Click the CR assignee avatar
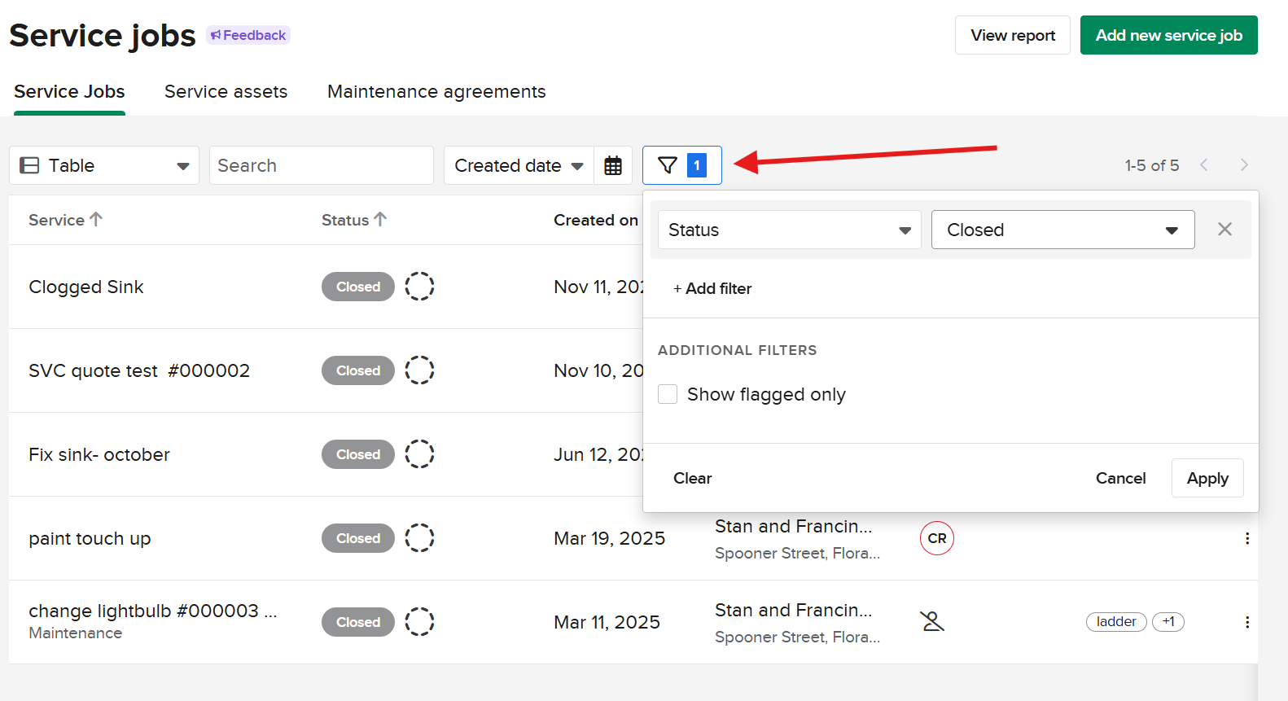Viewport: 1288px width, 701px height. pos(936,538)
